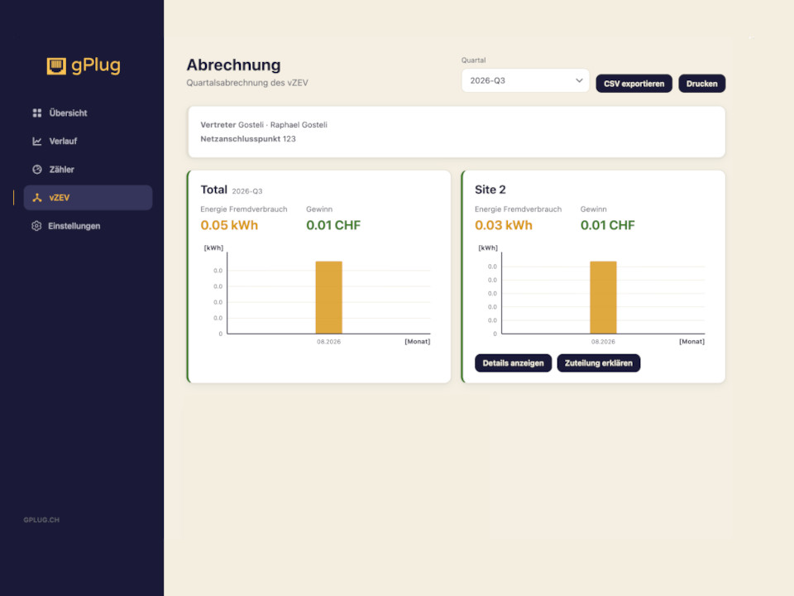794x596 pixels.
Task: Click the 08.2026 bar in Site 2 chart
Action: coord(603,297)
